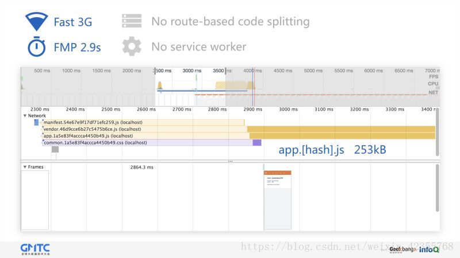Image resolution: width=460 pixels, height=258 pixels.
Task: Click the small blue document request block
Action: pyautogui.click(x=36, y=123)
